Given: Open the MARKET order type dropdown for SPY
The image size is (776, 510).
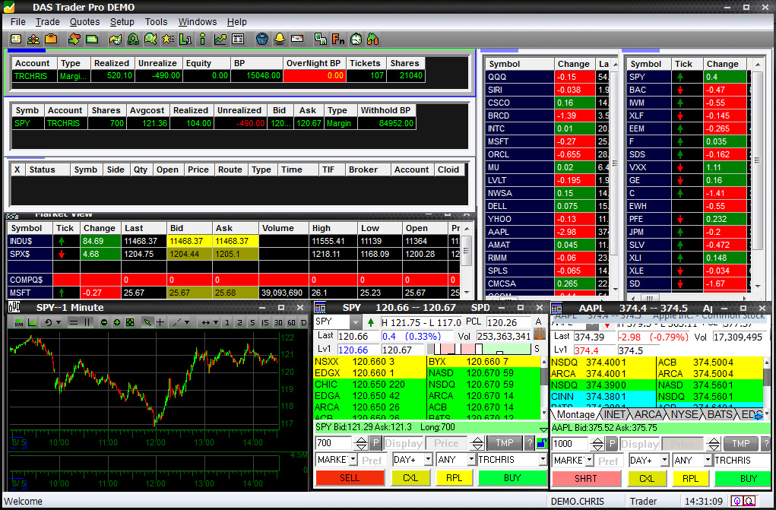Looking at the screenshot, I should coord(353,460).
